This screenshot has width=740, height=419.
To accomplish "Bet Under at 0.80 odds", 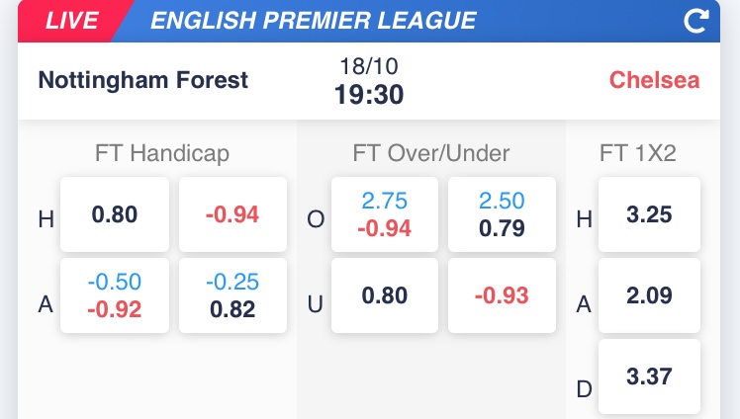I will tap(385, 295).
